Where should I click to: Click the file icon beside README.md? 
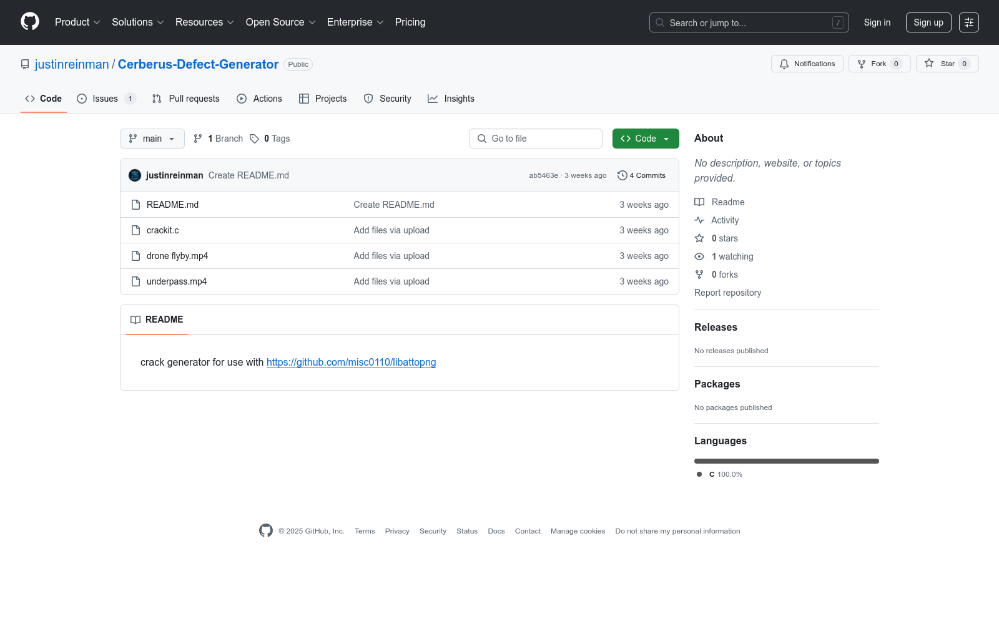click(135, 205)
